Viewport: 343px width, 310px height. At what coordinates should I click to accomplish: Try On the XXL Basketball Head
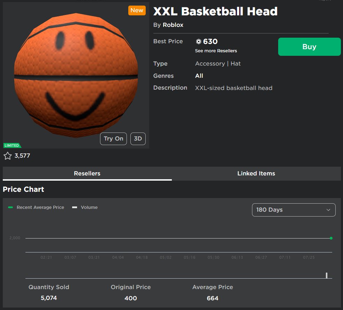pos(113,138)
